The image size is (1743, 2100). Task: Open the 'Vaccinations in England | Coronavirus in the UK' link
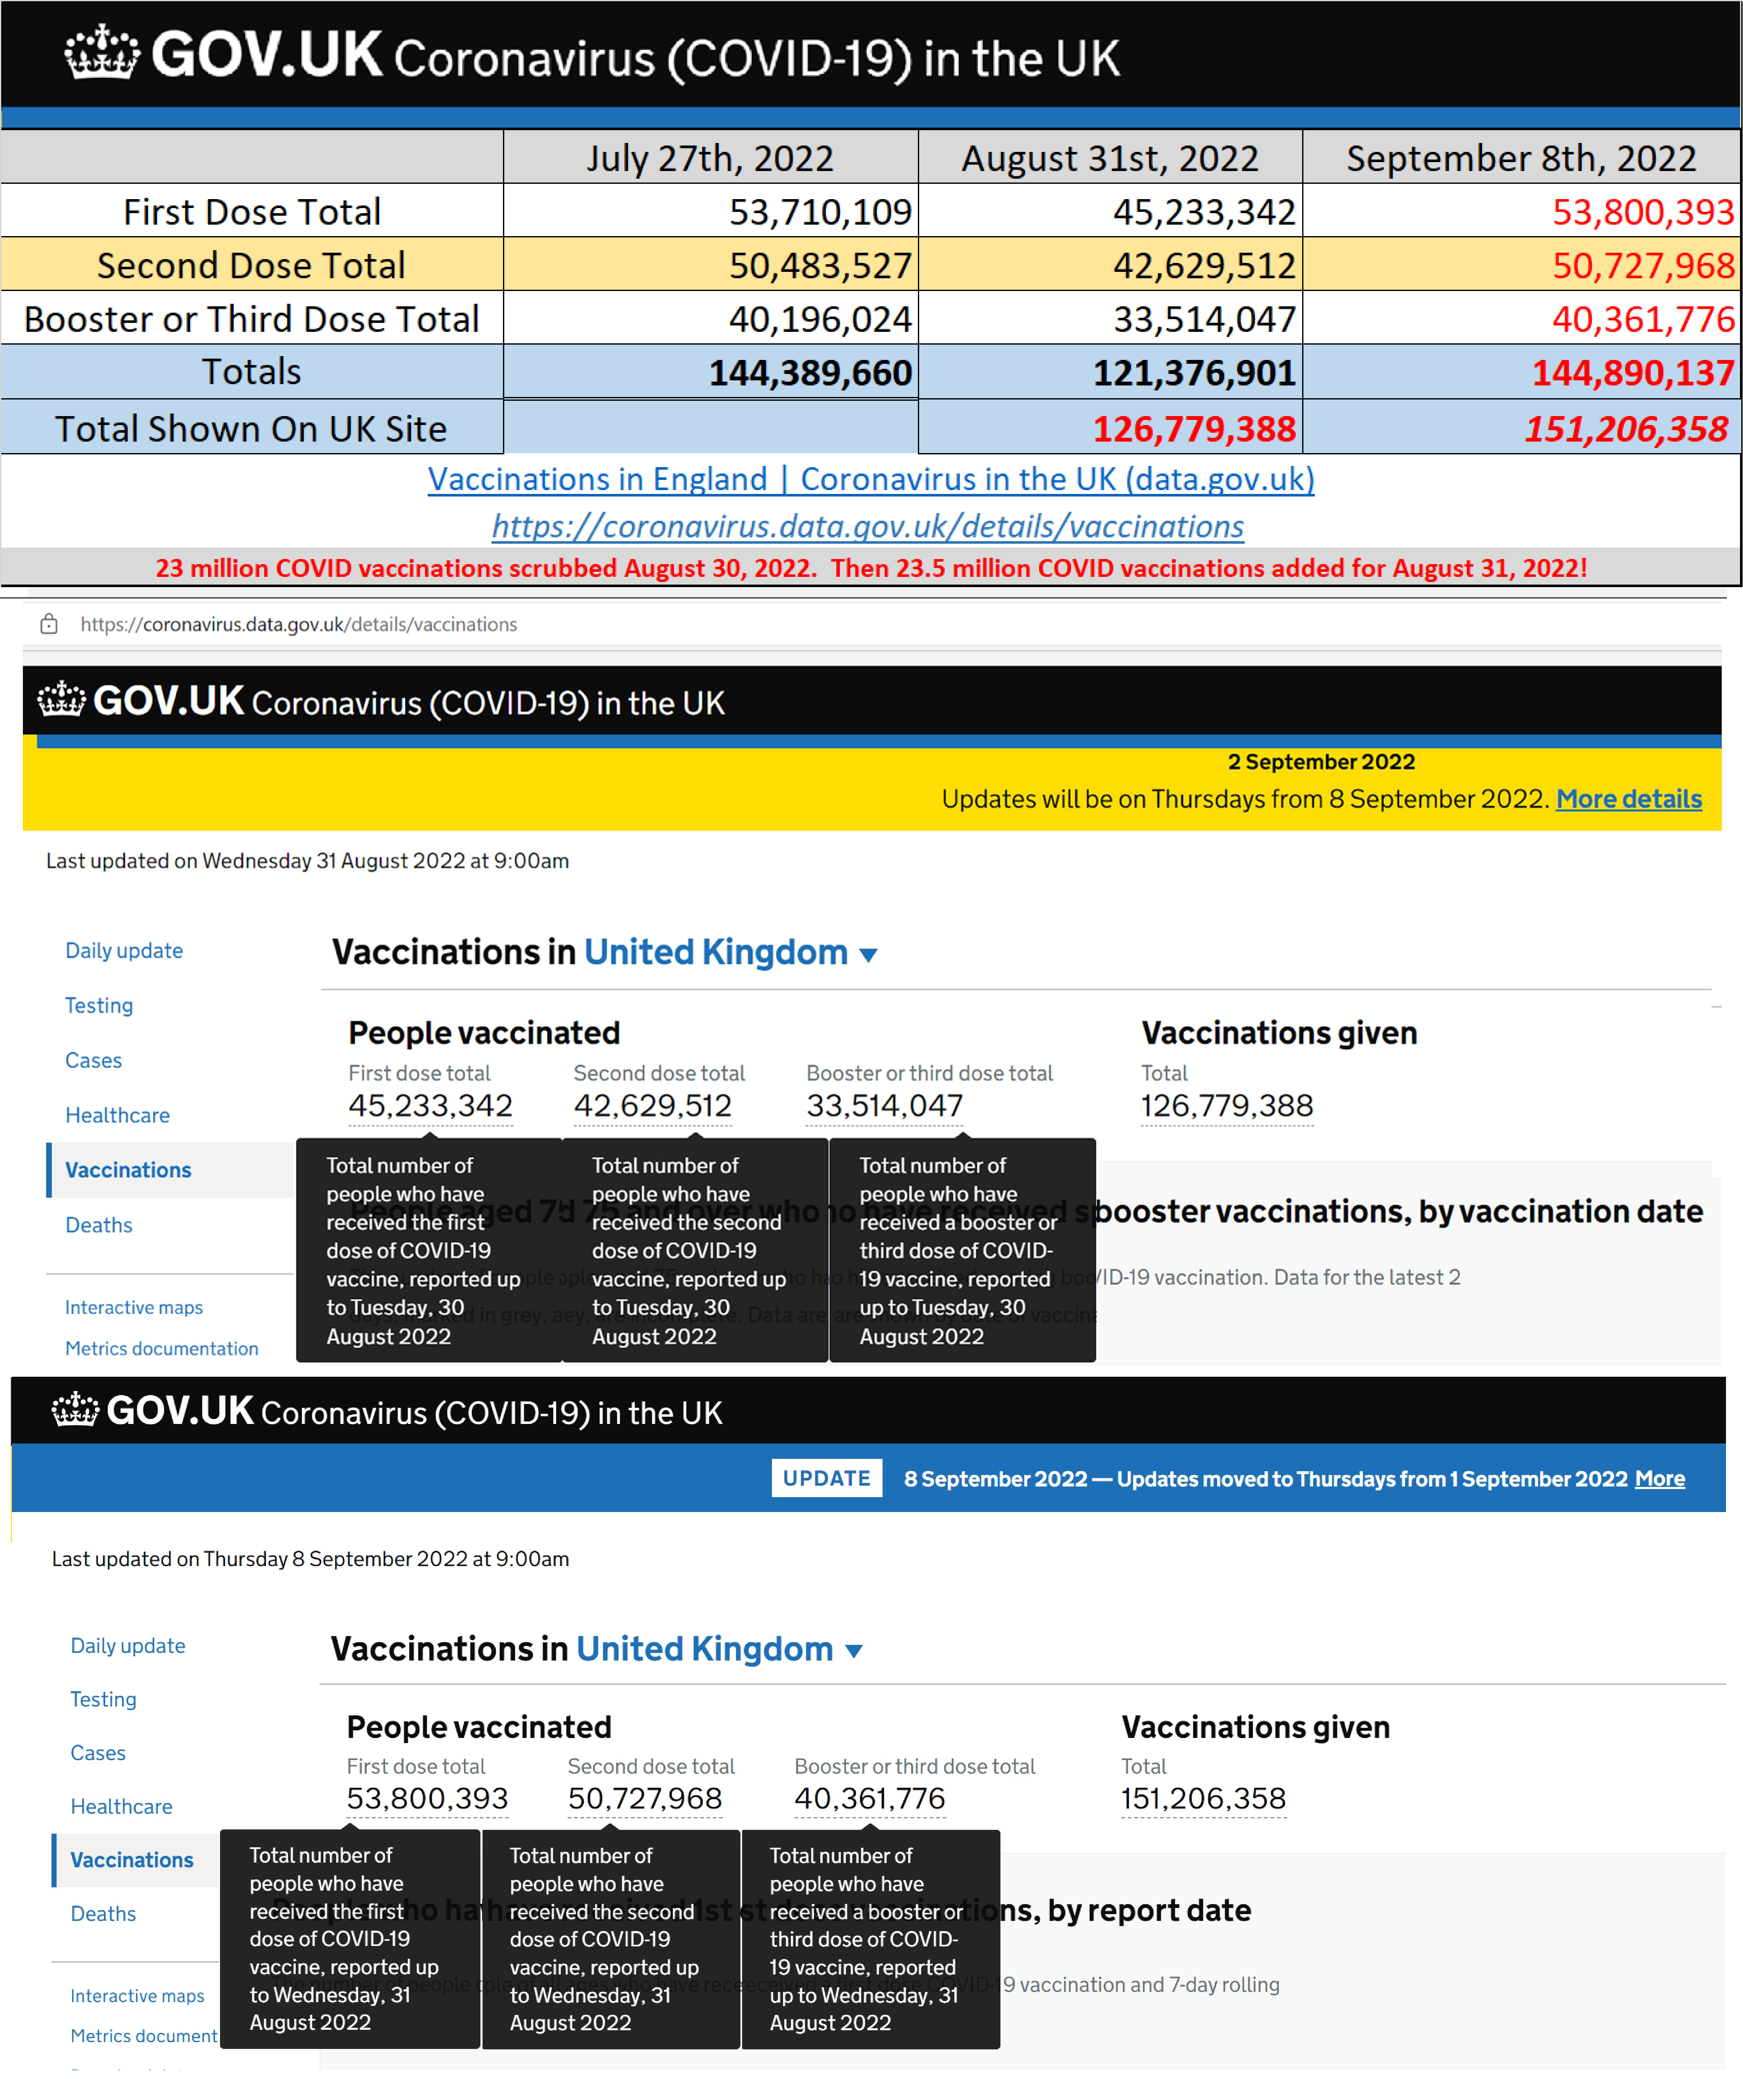[871, 479]
